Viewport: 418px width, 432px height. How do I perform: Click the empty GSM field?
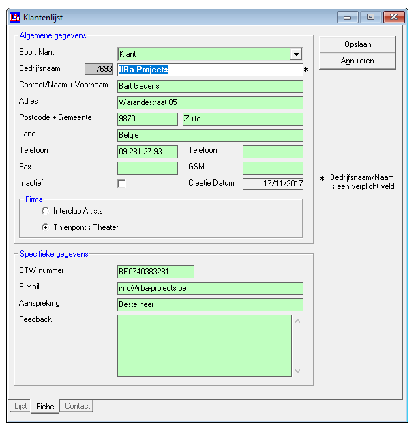pyautogui.click(x=273, y=168)
